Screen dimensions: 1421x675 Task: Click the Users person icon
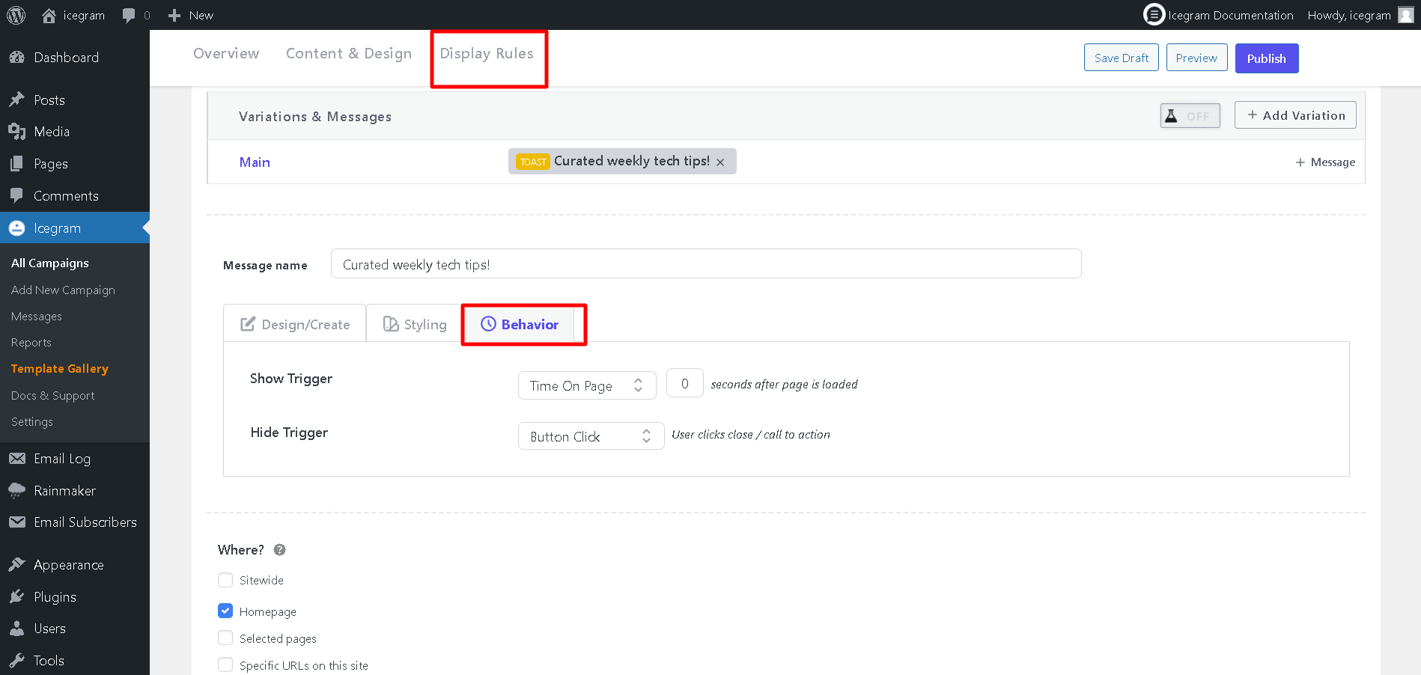tap(17, 629)
